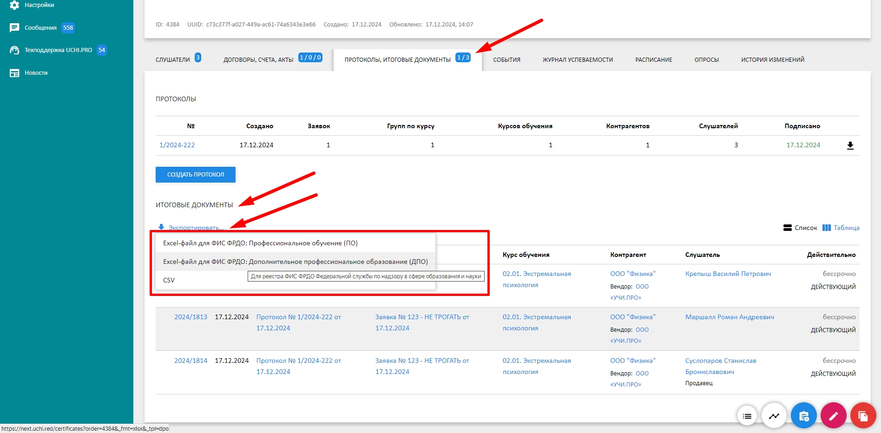Screen dimensions: 881x433
Task: Click the export download arrow icon
Action: click(x=161, y=227)
